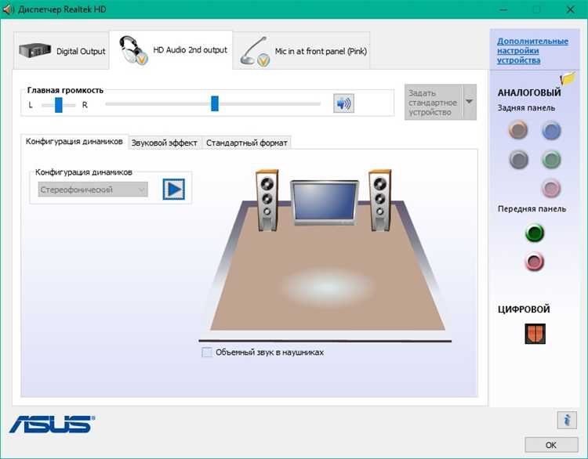Click the main volume slider handle
Image resolution: width=588 pixels, height=459 pixels.
[214, 103]
